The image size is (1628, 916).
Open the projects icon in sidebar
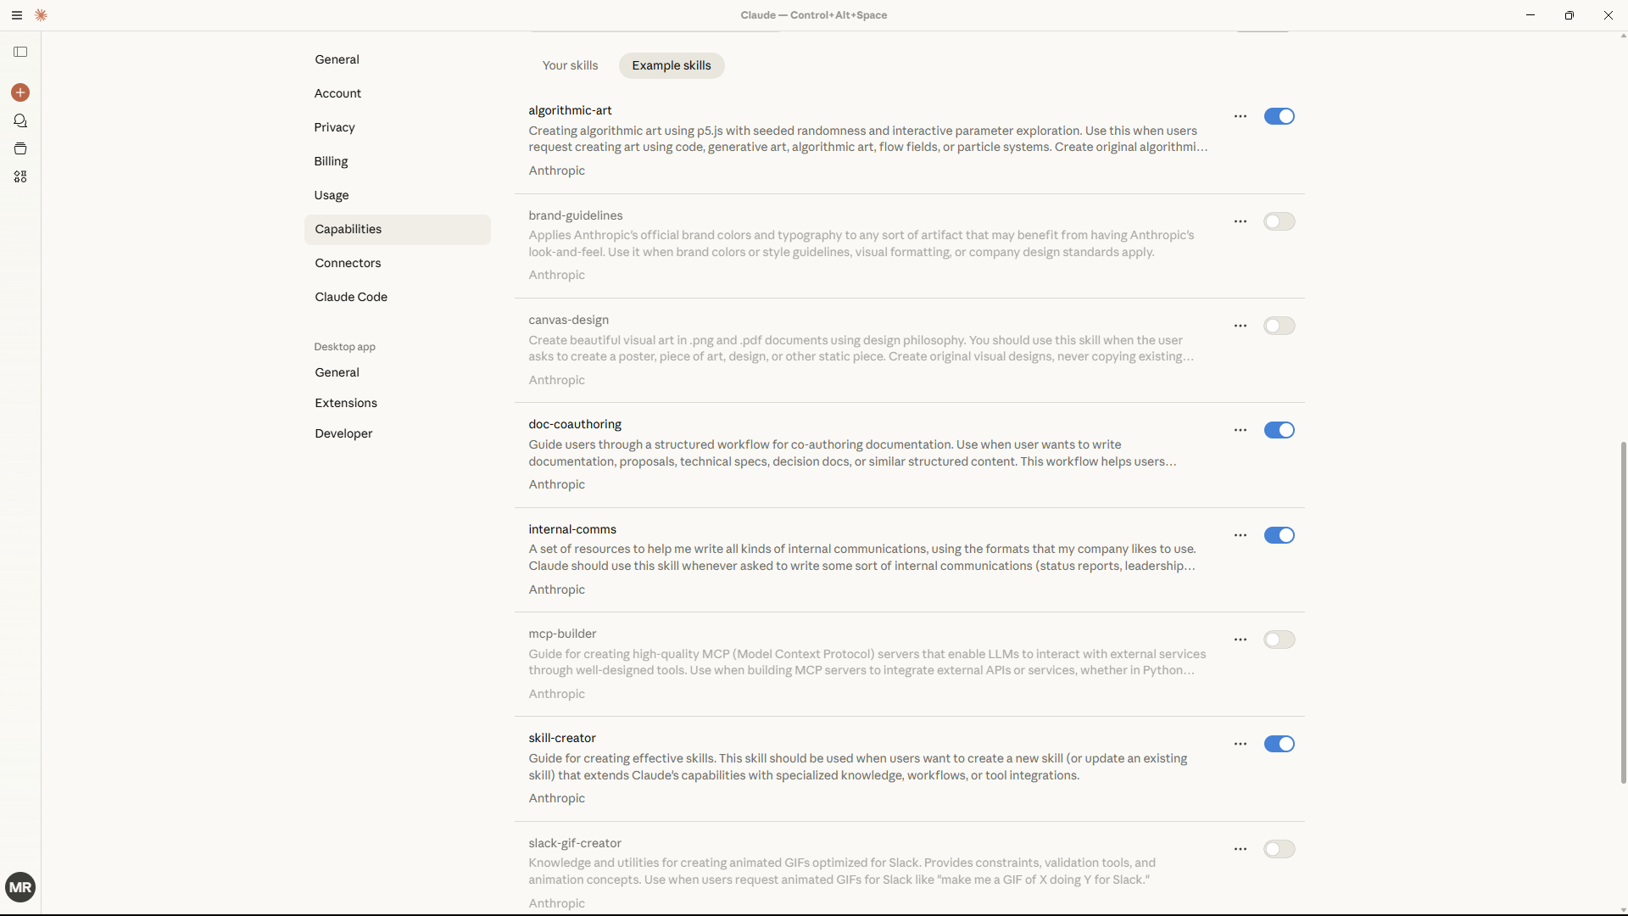pos(20,149)
